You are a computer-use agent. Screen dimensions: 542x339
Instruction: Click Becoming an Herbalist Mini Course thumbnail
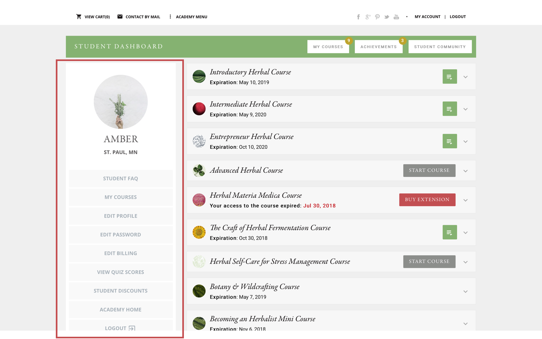(199, 323)
